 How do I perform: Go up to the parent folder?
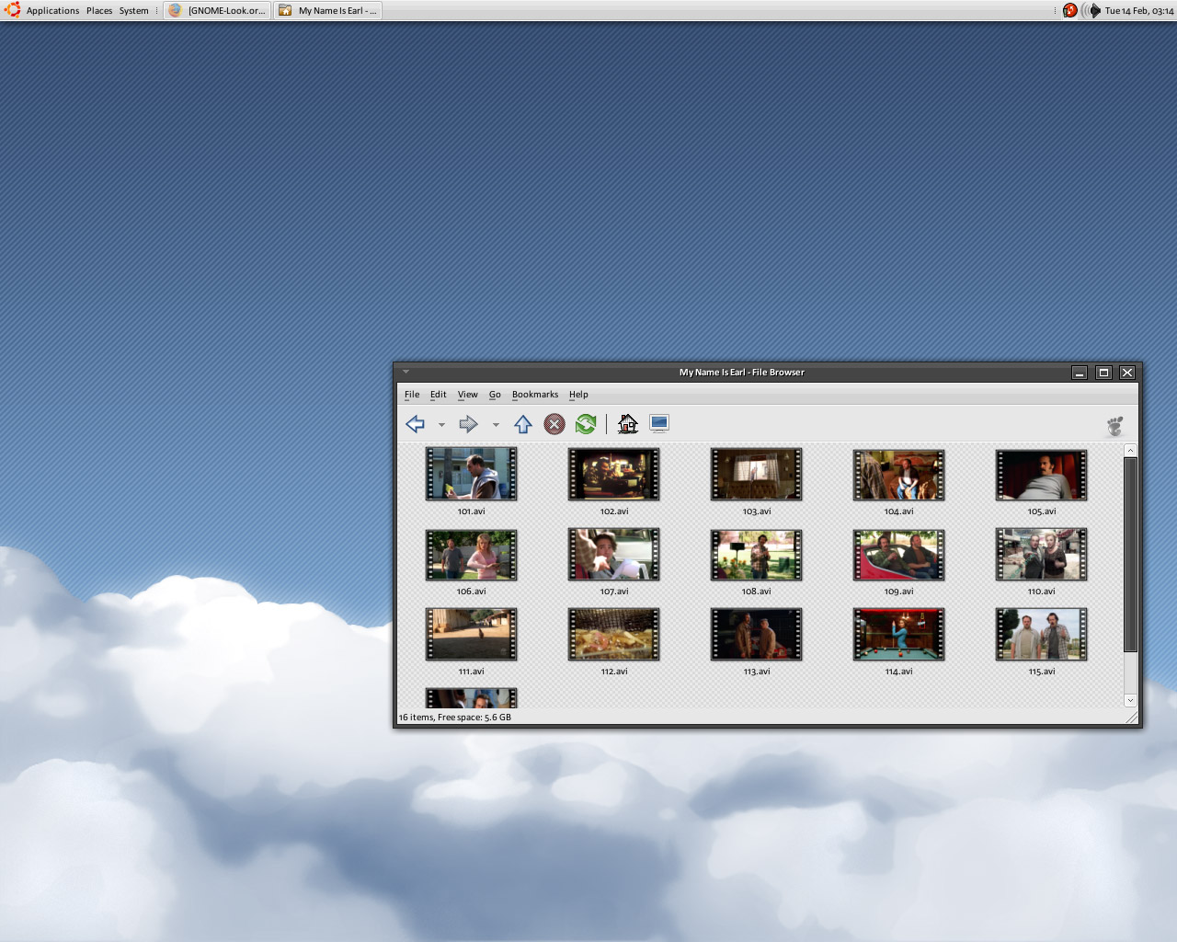click(523, 424)
